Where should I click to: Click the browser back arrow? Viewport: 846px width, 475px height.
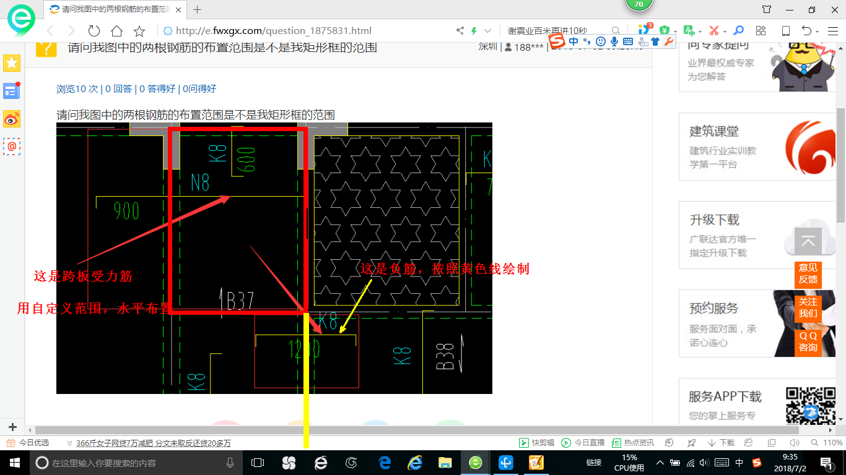[50, 31]
